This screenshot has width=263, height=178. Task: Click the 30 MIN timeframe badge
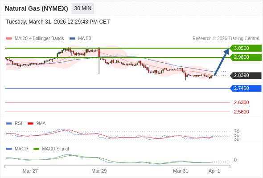click(x=83, y=8)
